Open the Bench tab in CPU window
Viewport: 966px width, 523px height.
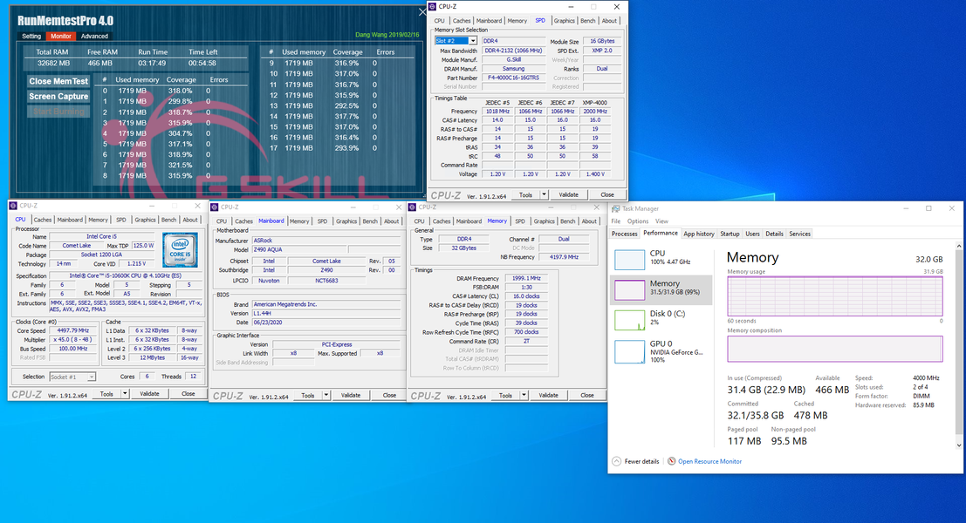168,220
